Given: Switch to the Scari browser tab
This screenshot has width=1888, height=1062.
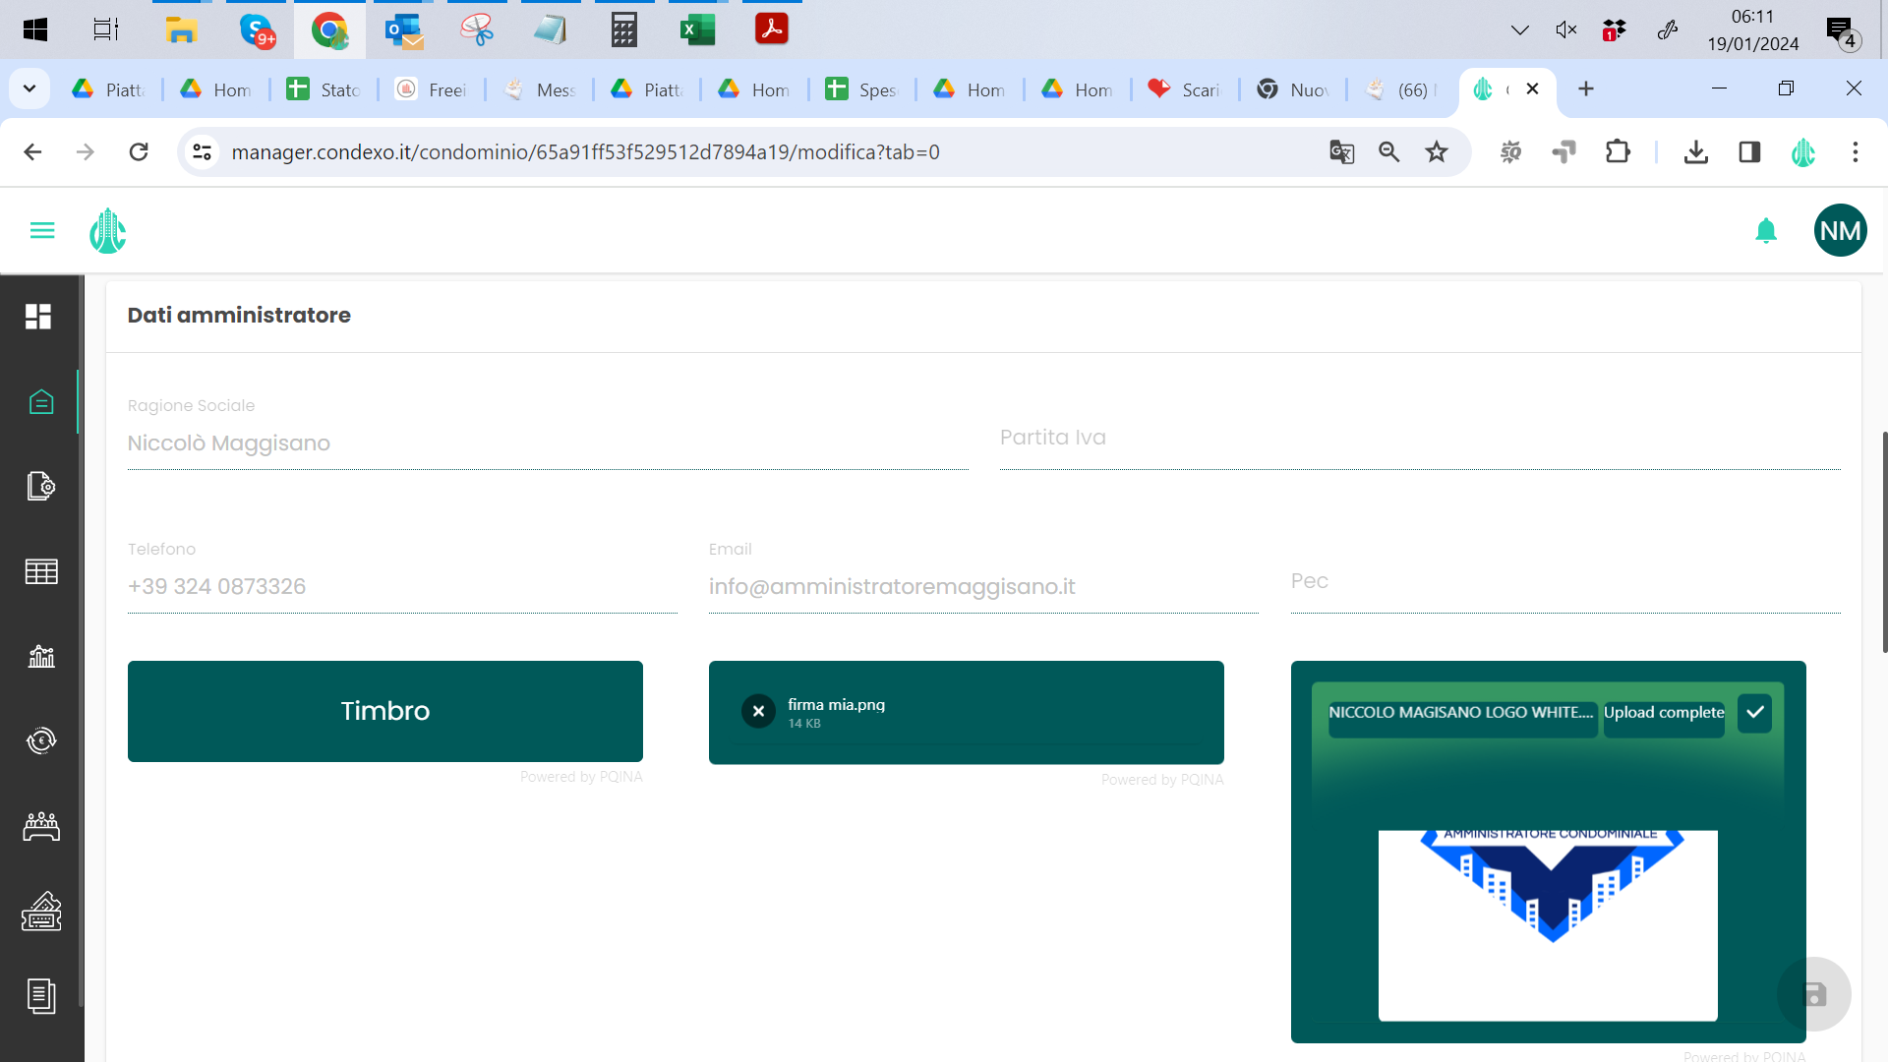Looking at the screenshot, I should [1185, 89].
